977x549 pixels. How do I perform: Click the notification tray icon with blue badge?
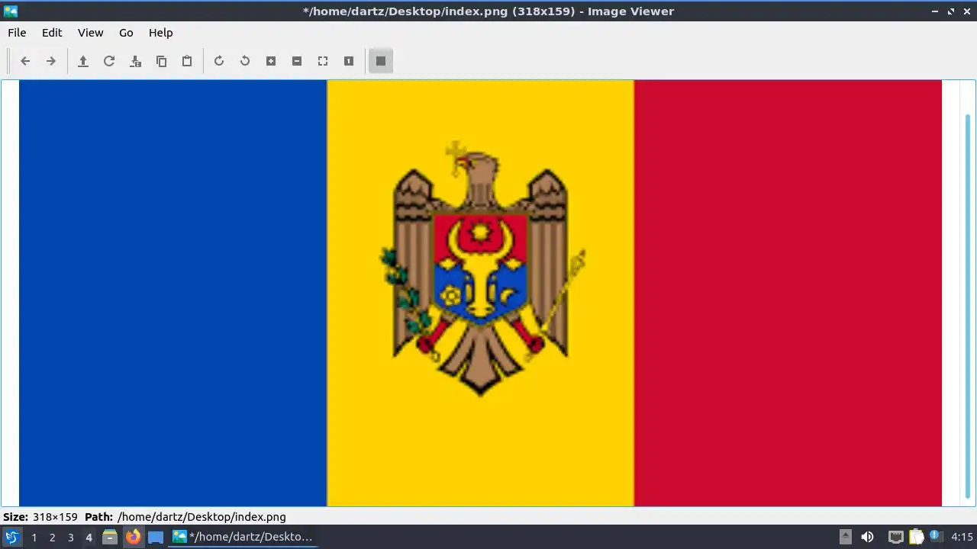[935, 537]
